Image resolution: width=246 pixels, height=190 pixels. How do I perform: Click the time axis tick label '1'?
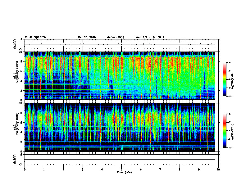(x=44, y=170)
